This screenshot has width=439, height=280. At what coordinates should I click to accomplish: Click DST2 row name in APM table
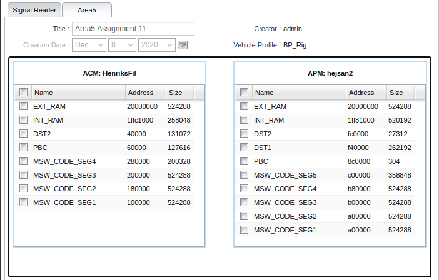[263, 134]
